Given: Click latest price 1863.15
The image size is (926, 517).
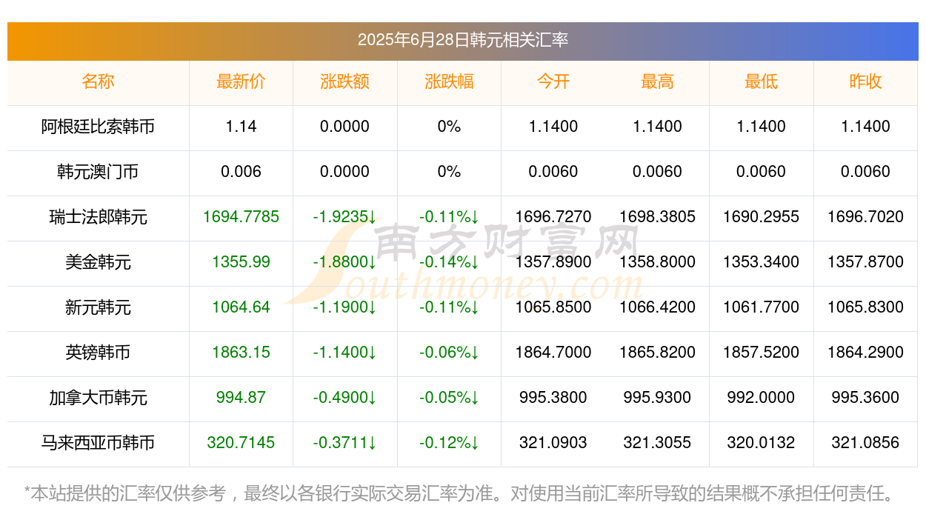Looking at the screenshot, I should [241, 353].
